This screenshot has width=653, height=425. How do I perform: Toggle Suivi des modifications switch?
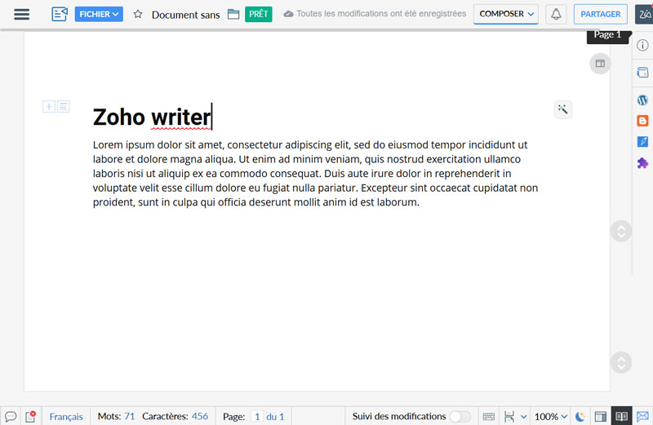tap(460, 416)
